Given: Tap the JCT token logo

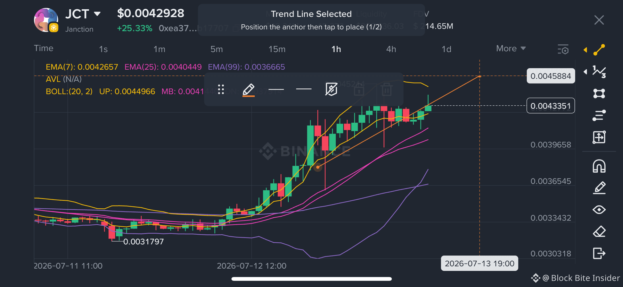Looking at the screenshot, I should pyautogui.click(x=46, y=20).
